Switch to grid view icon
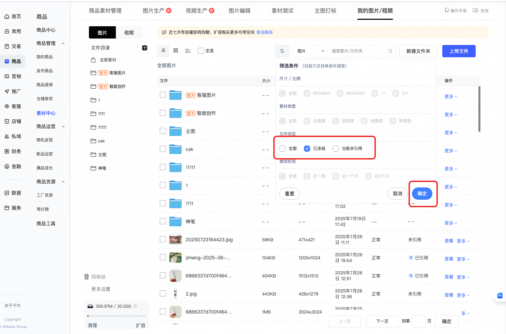 [x=176, y=50]
